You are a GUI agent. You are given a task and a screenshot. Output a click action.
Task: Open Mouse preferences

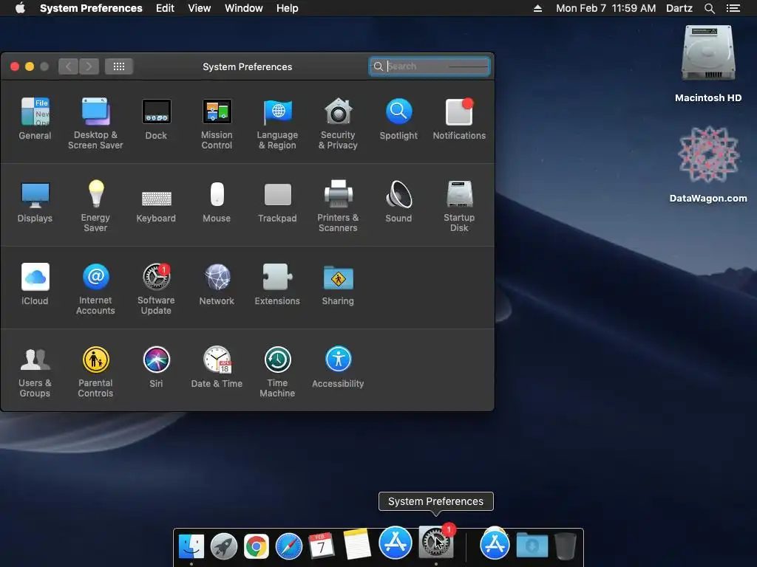click(217, 202)
